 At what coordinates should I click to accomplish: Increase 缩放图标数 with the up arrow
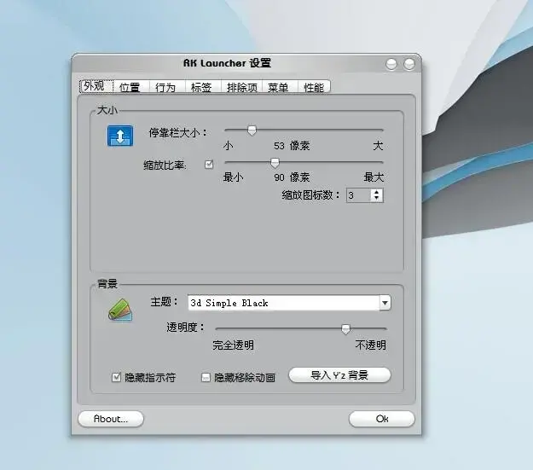click(377, 192)
